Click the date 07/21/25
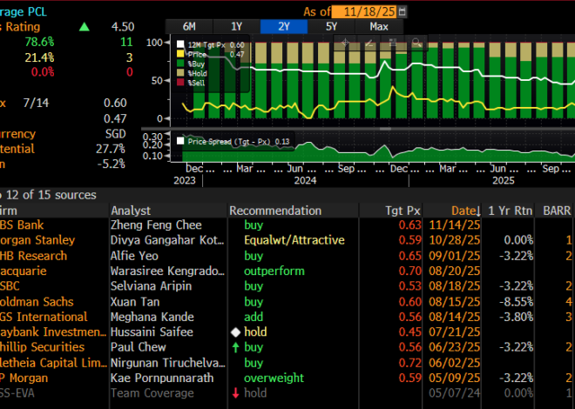The width and height of the screenshot is (575, 409). tap(455, 332)
